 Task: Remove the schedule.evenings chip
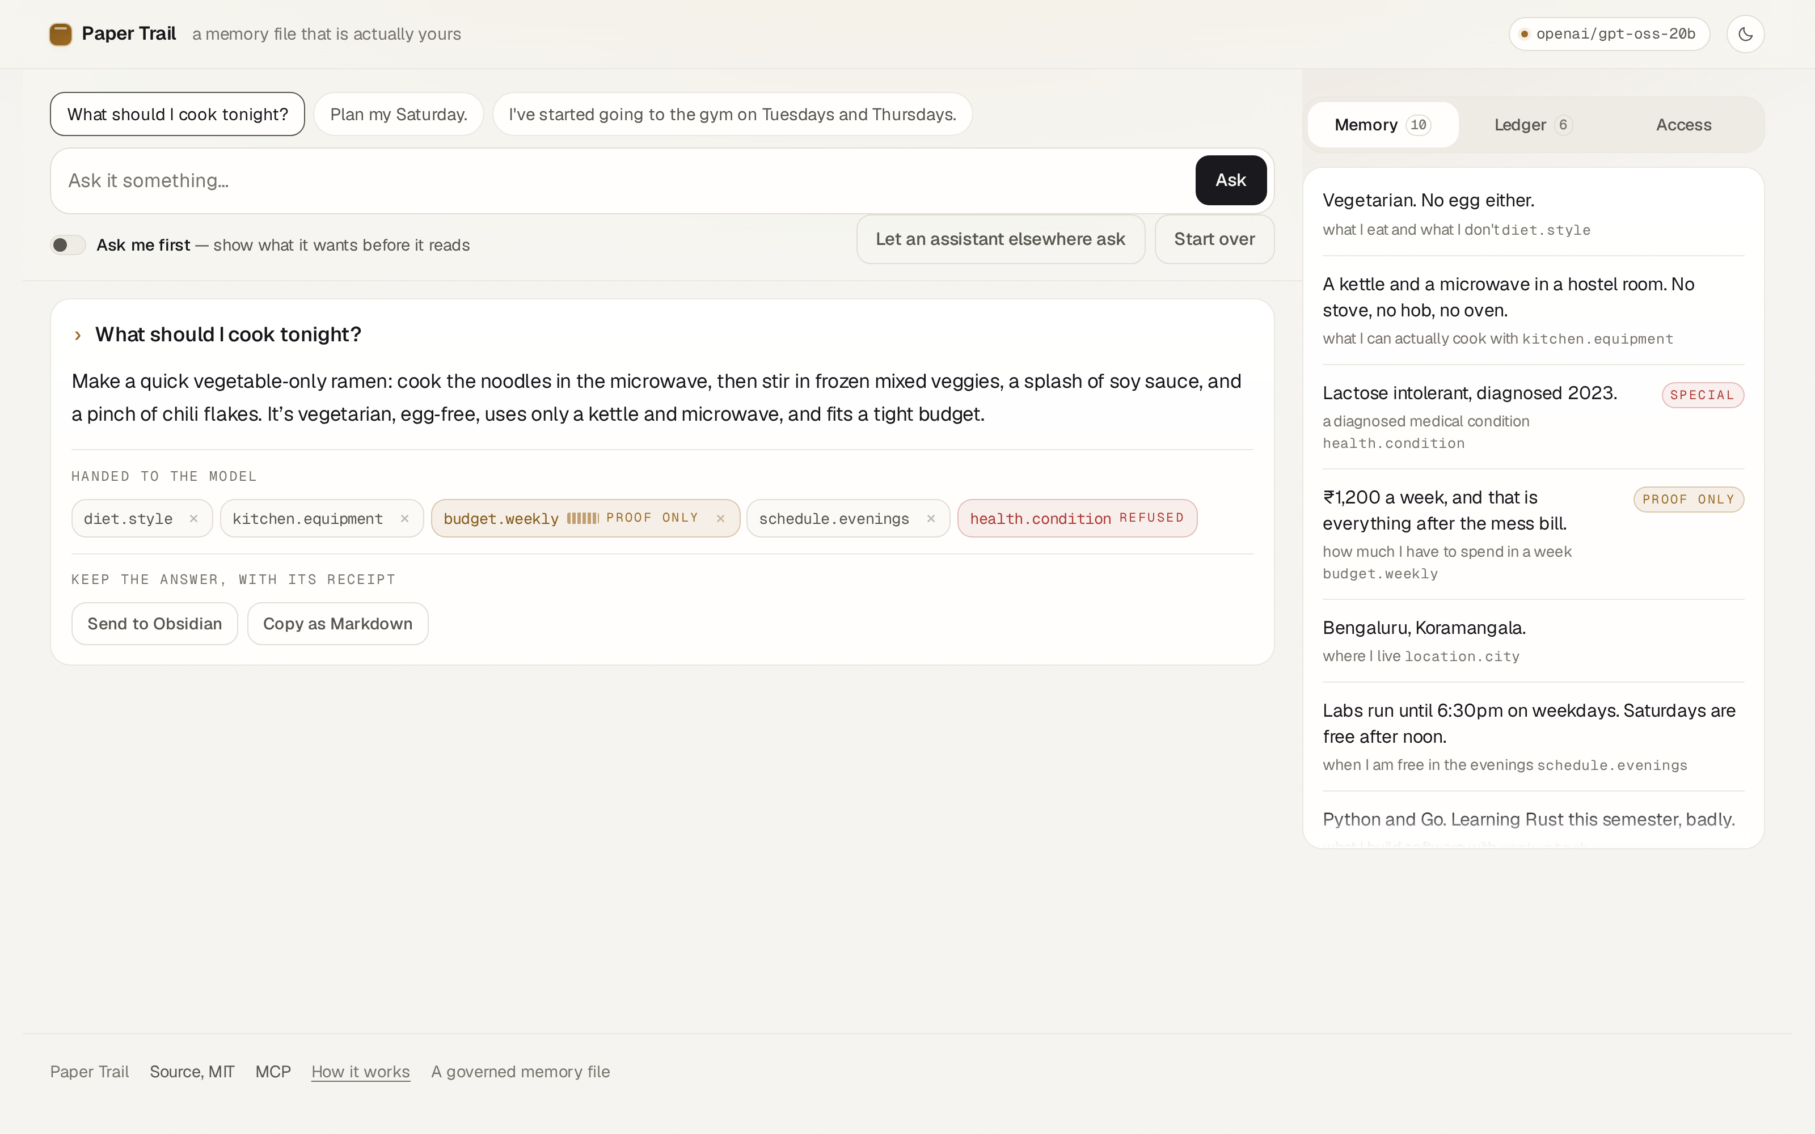click(931, 518)
